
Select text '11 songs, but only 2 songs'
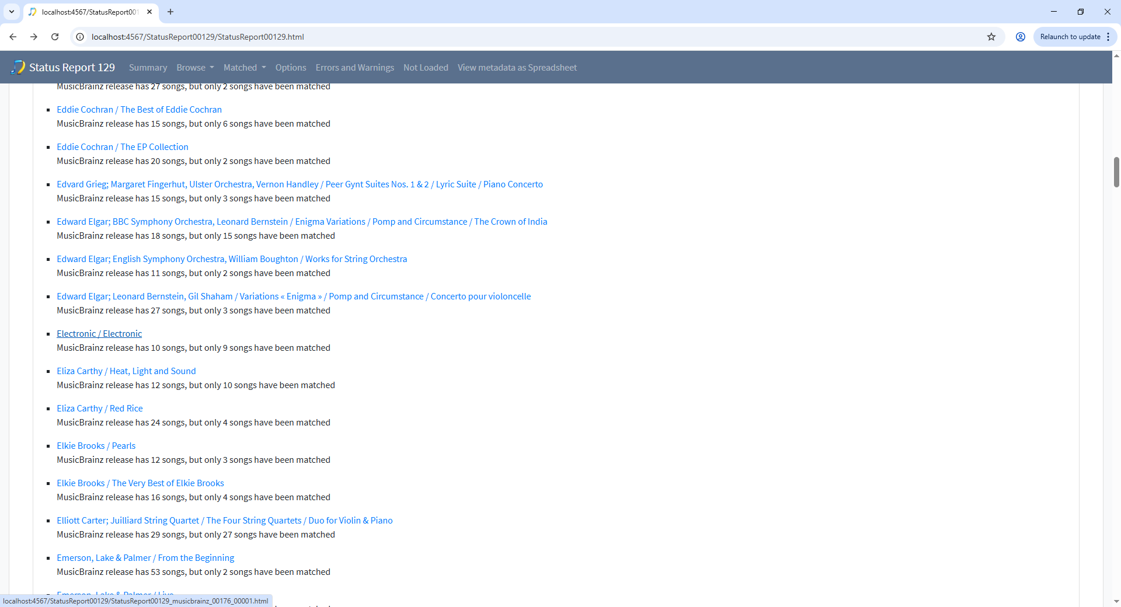pos(201,273)
